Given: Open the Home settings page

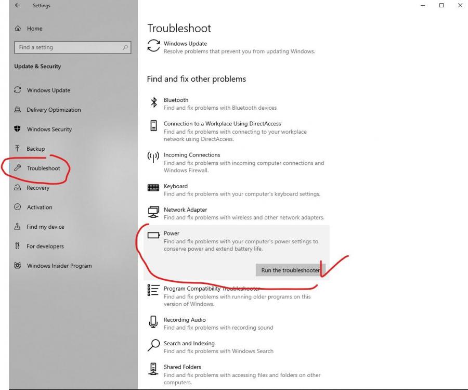Looking at the screenshot, I should [35, 29].
